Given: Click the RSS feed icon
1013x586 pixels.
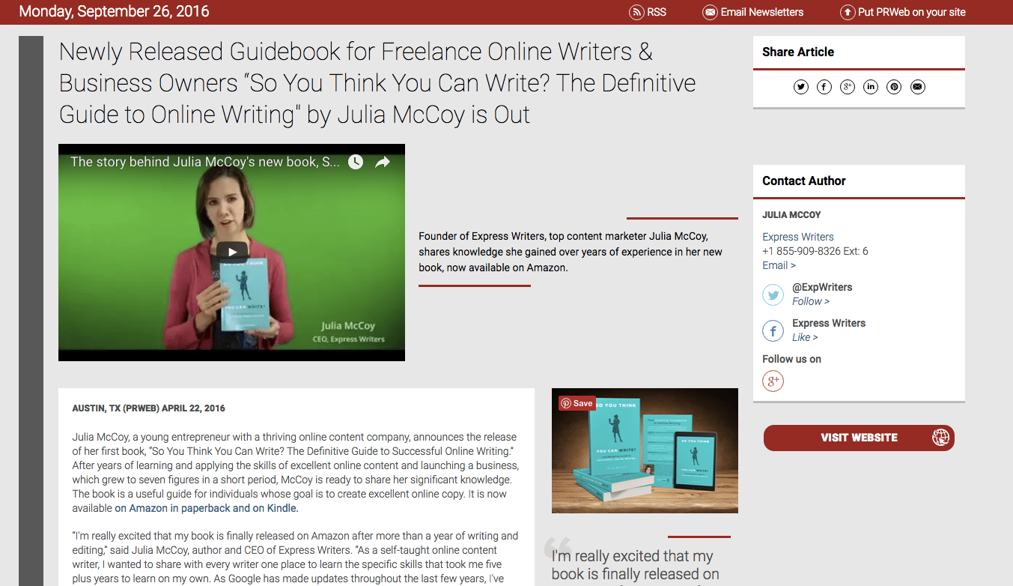Looking at the screenshot, I should [x=636, y=12].
